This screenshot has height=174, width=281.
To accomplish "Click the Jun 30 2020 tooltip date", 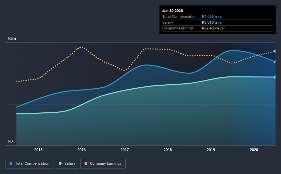I will 173,11.
